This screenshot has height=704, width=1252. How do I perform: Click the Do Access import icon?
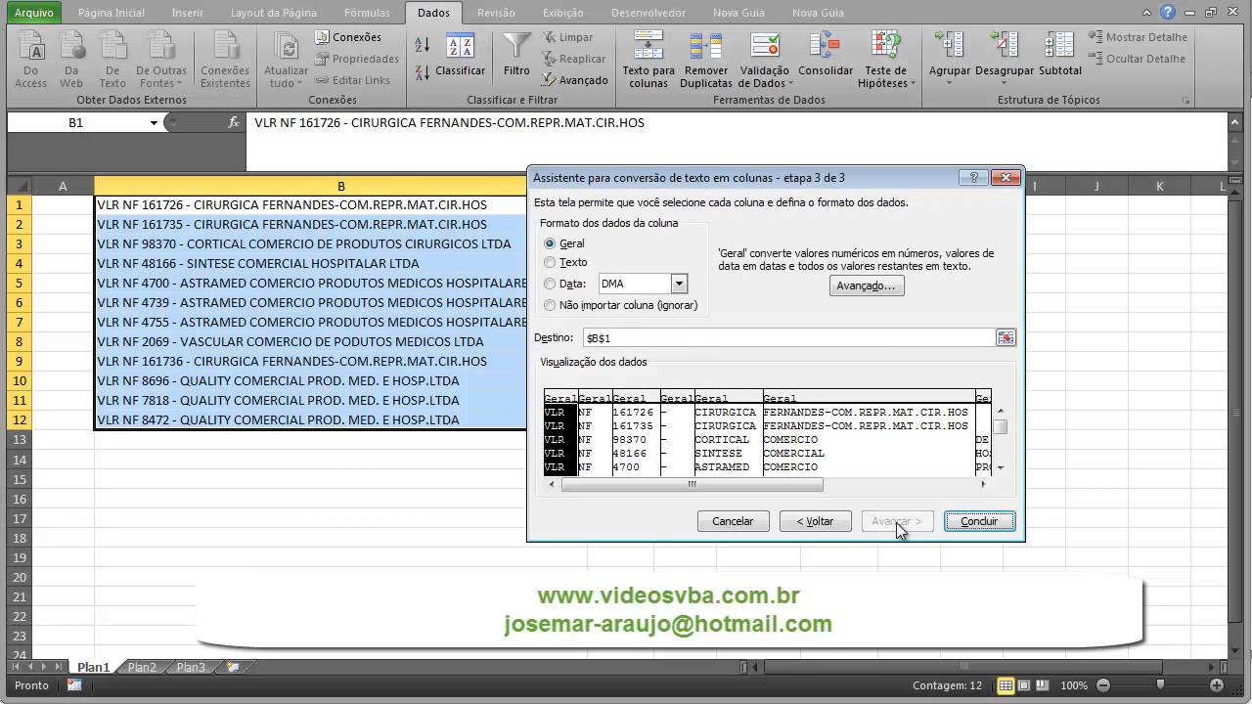click(30, 61)
